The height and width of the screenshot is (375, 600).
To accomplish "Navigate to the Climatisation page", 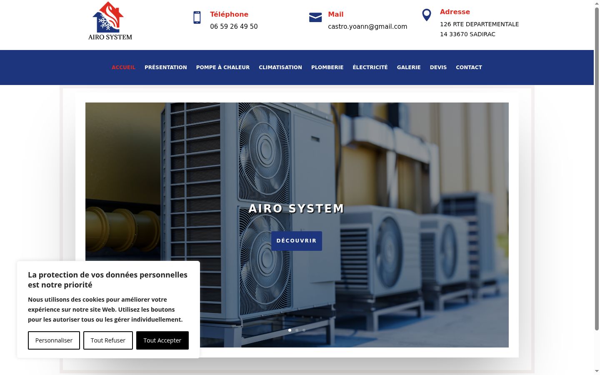I will (280, 67).
